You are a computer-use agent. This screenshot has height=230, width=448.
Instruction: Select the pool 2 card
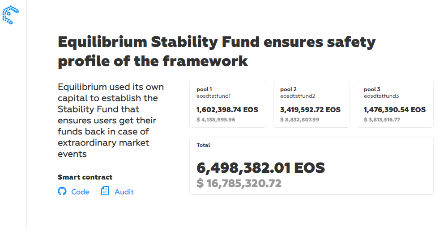click(x=311, y=105)
